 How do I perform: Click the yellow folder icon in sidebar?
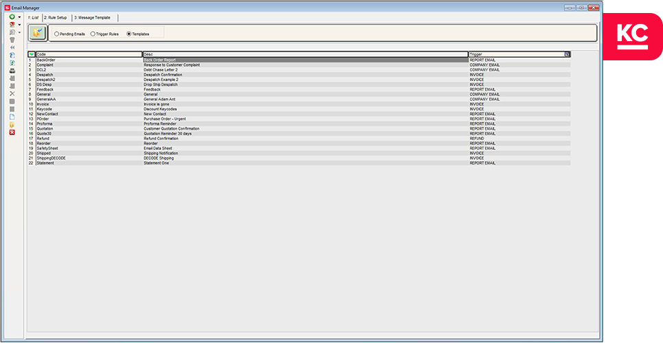(x=12, y=125)
